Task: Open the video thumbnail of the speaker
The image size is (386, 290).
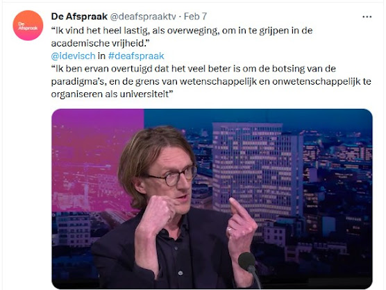Action: coord(212,198)
